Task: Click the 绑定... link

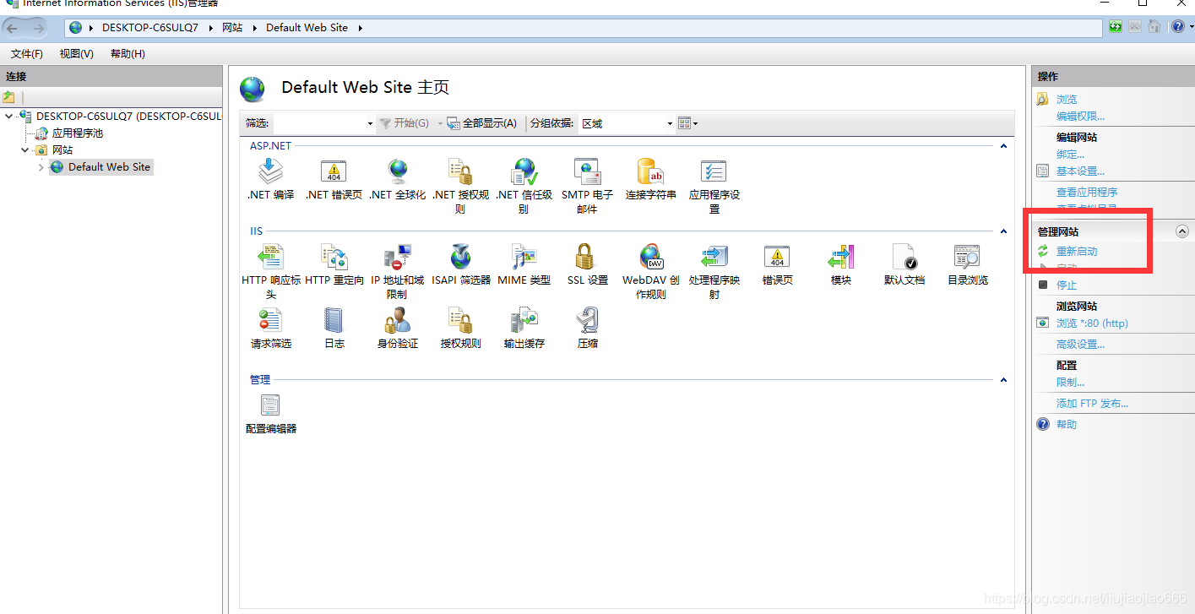Action: 1070,155
